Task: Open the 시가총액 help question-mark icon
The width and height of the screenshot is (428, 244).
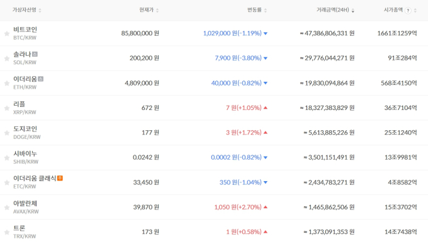Action: point(408,10)
